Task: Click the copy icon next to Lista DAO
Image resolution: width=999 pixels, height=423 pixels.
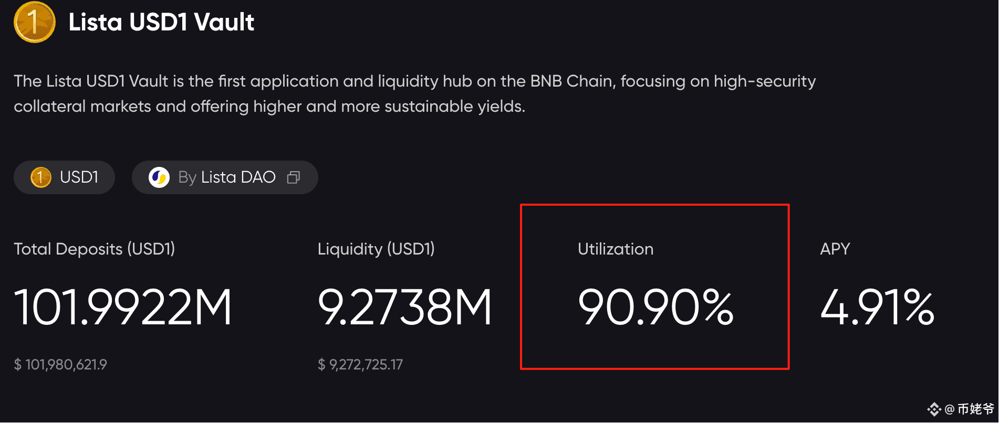Action: tap(294, 177)
